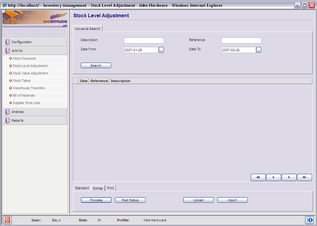
Task: Switch to the Print tab
Action: pos(111,188)
